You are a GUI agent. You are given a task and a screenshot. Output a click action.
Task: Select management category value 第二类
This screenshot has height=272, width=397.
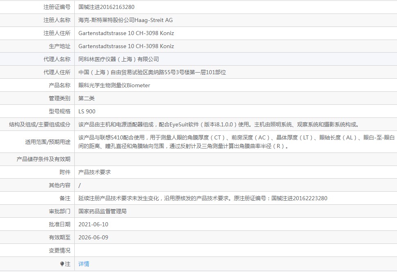[x=86, y=98]
